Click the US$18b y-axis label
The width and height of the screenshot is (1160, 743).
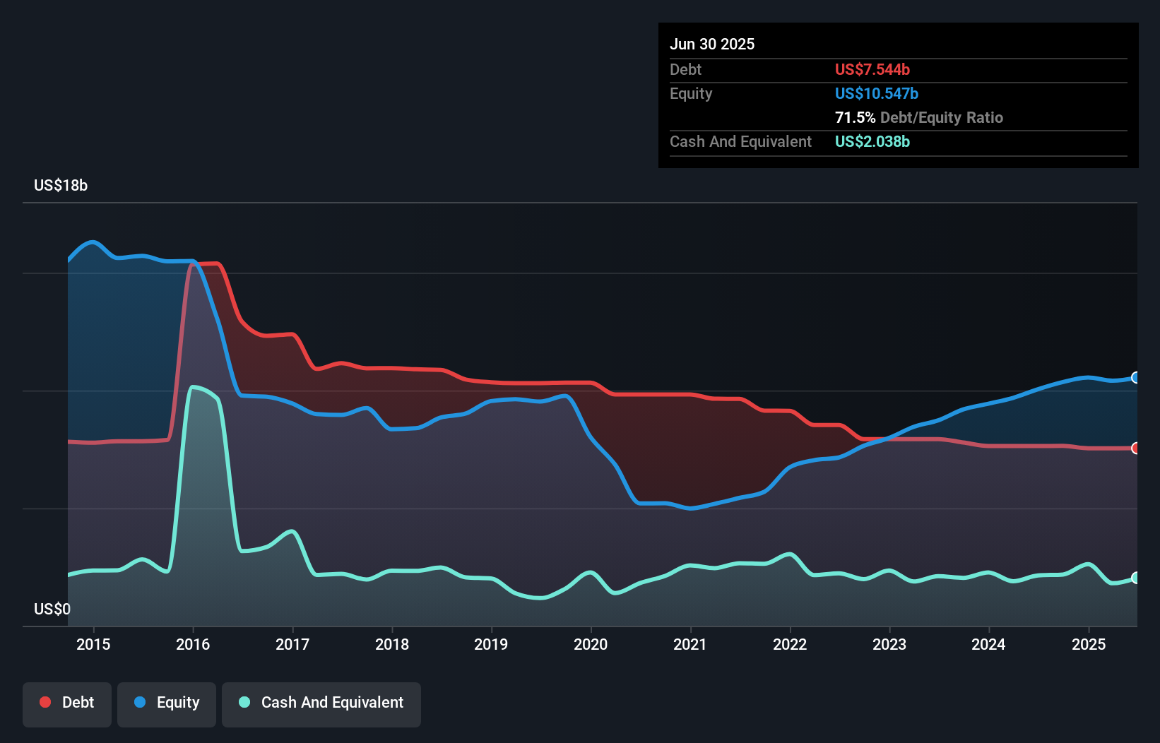pyautogui.click(x=61, y=186)
